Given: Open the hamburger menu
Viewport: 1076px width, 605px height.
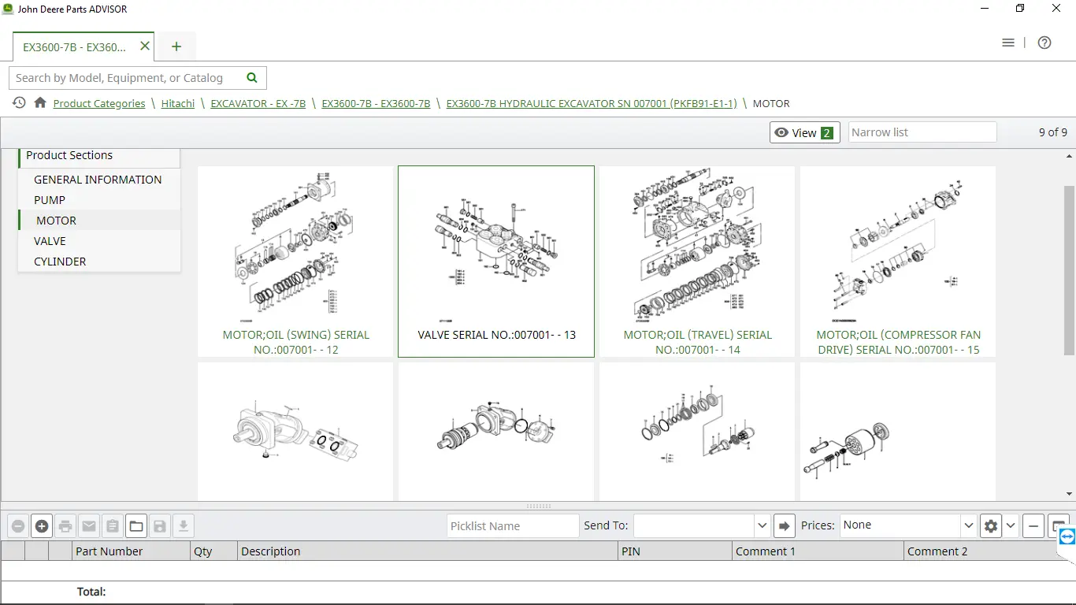Looking at the screenshot, I should pos(1008,43).
